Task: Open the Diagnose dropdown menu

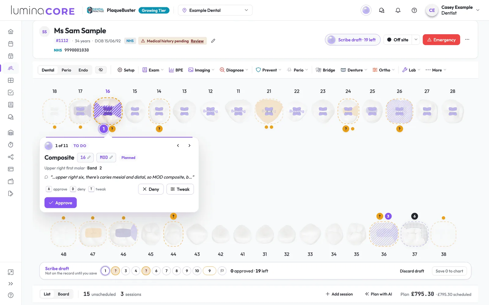Action: click(x=234, y=70)
